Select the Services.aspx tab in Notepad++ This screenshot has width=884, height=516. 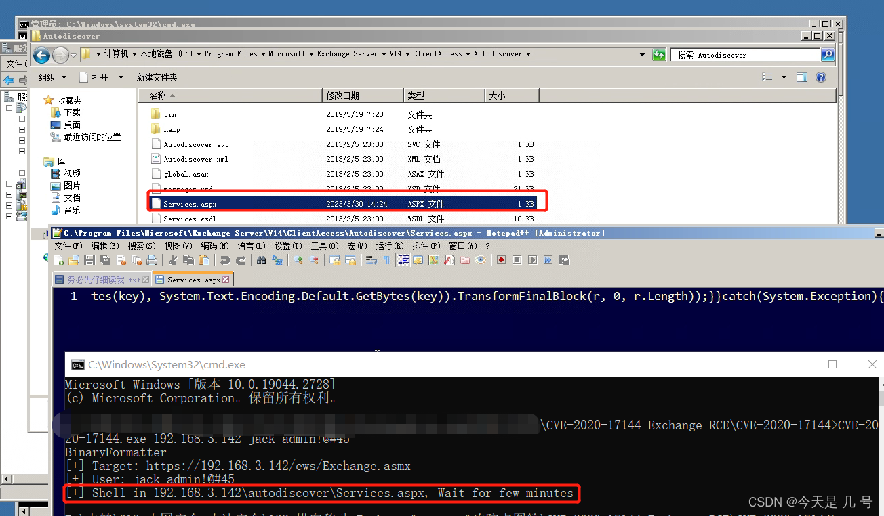(x=192, y=279)
